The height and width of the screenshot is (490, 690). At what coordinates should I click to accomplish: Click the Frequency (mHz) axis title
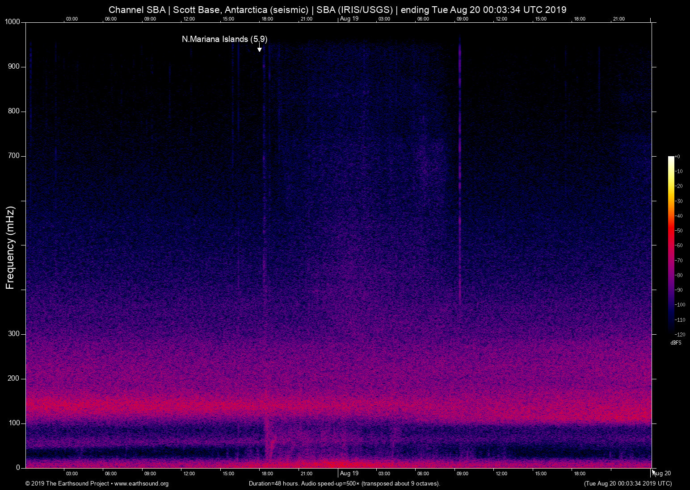[x=10, y=248]
